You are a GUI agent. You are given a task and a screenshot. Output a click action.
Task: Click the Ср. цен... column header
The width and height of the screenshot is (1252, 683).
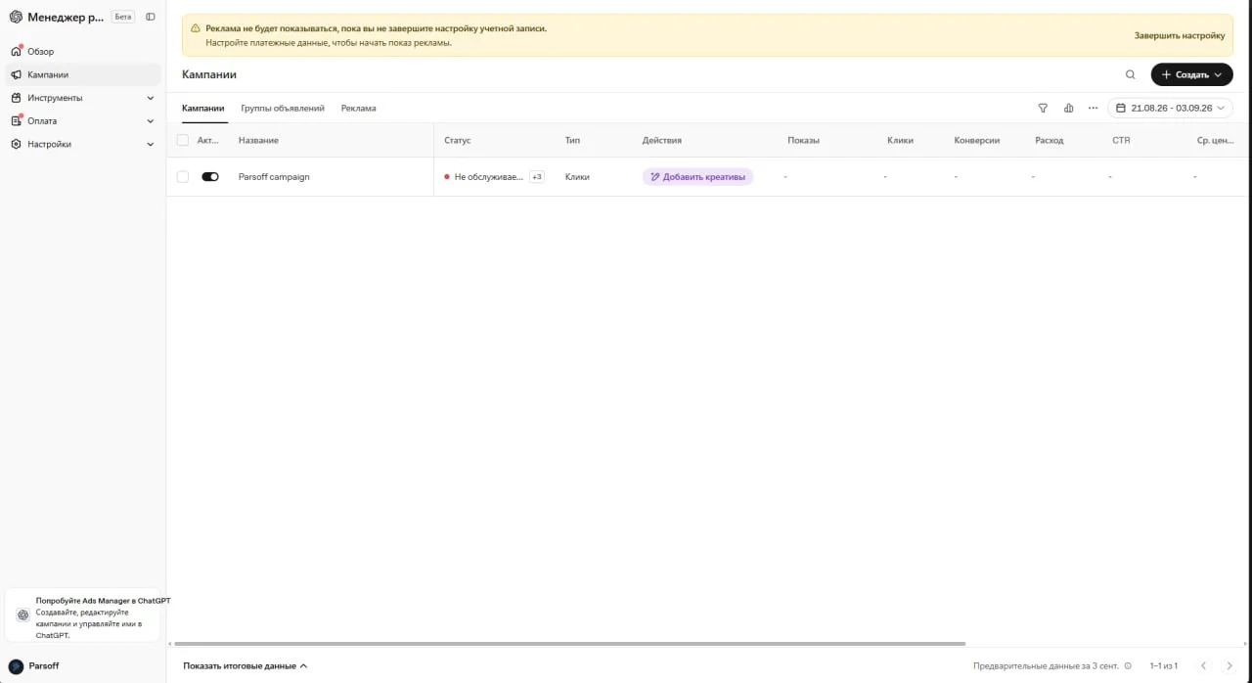(x=1215, y=140)
